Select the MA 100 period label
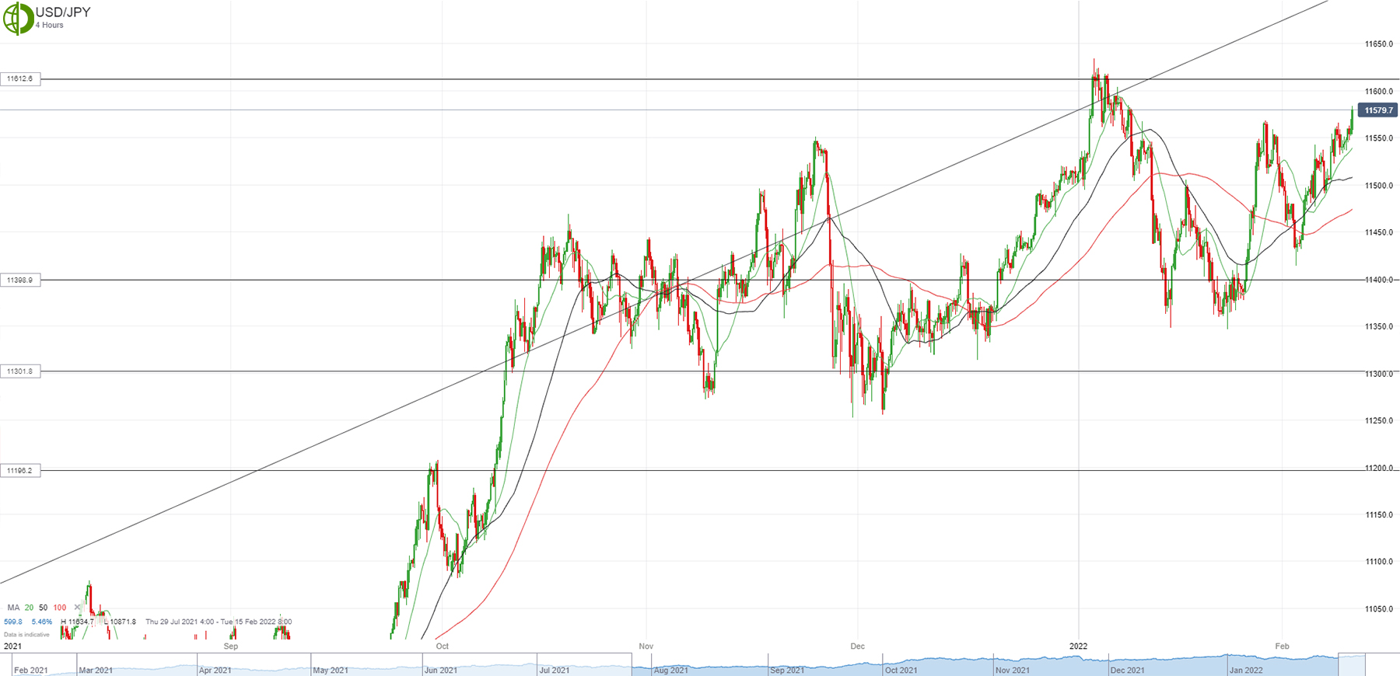Image resolution: width=1400 pixels, height=676 pixels. pos(60,608)
